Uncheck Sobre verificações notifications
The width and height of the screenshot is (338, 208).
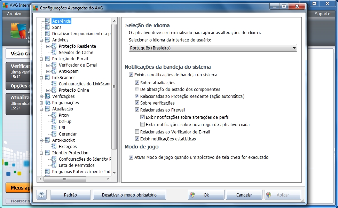(x=137, y=103)
